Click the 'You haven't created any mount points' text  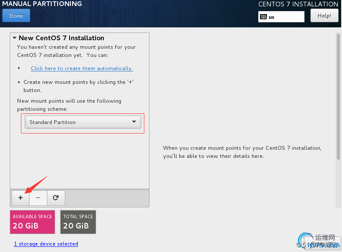(76, 51)
